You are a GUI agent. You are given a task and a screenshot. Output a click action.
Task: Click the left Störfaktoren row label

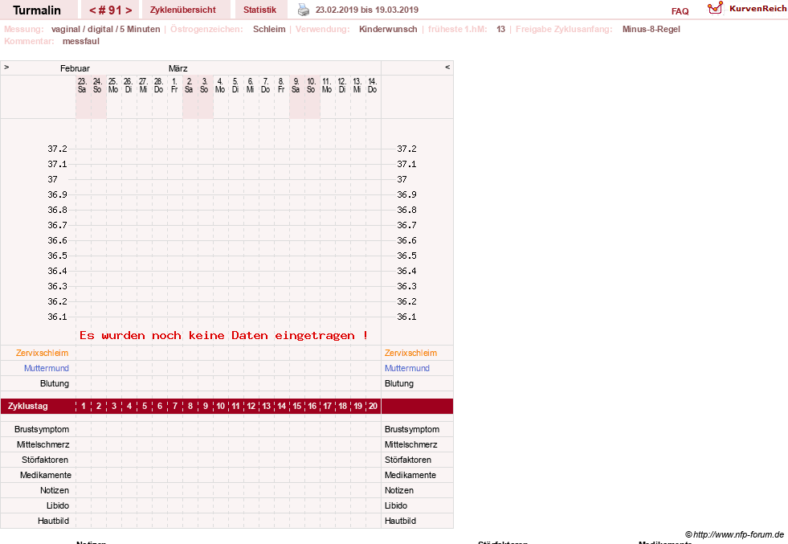(x=45, y=460)
